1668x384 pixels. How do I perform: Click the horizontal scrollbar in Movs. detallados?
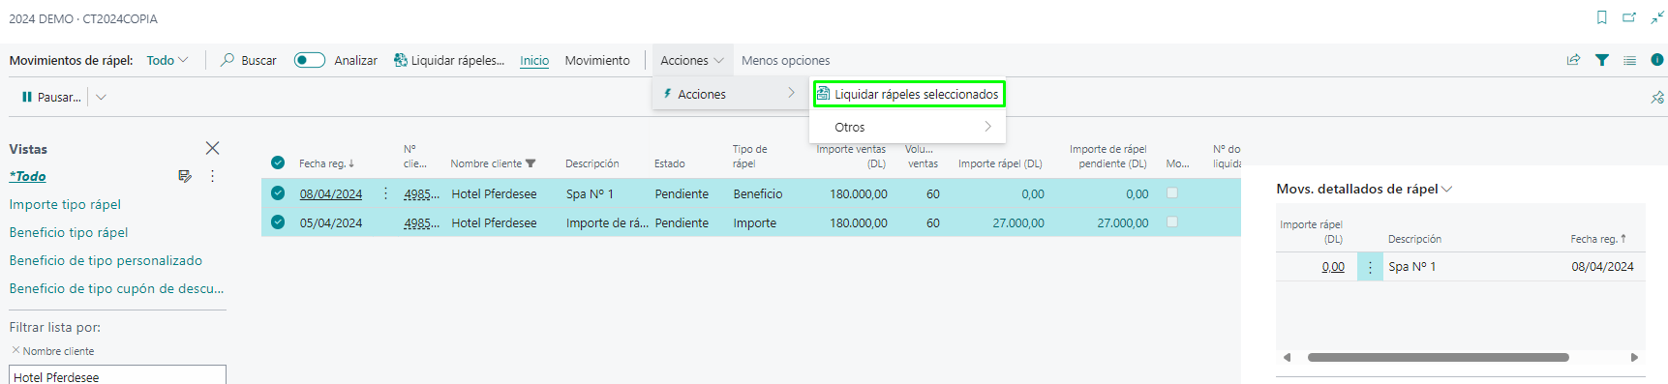pos(1438,357)
